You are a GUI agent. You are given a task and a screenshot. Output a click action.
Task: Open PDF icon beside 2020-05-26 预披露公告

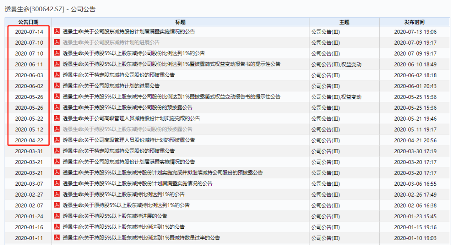(57, 107)
